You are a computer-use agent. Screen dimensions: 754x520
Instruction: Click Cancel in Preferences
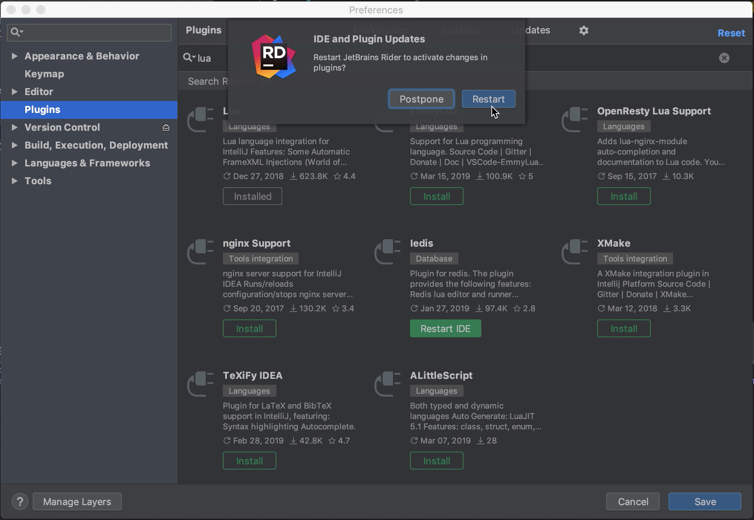tap(633, 502)
